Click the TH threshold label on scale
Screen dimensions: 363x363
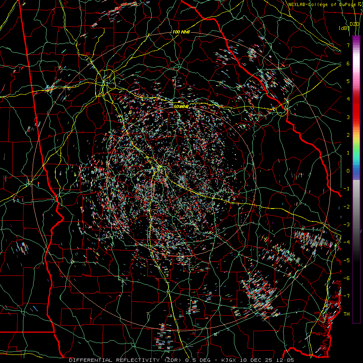pos(346,314)
